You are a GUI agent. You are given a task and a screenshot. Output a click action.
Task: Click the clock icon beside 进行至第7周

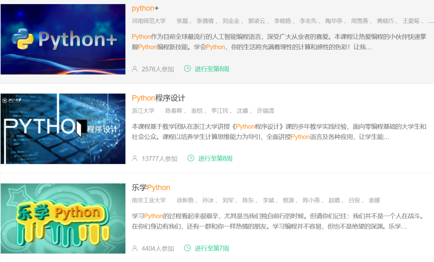point(187,248)
